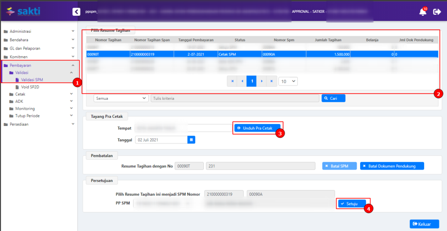Go to the previous results page
Screen dimensions: 447x231
242,81
